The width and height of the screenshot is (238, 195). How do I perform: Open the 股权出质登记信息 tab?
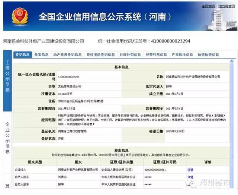pyautogui.click(x=101, y=55)
